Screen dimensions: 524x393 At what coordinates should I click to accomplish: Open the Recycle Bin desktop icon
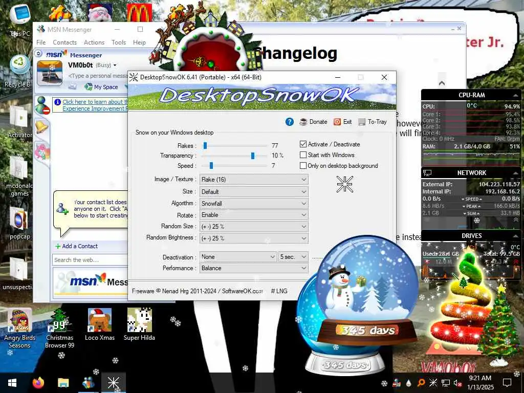click(19, 71)
